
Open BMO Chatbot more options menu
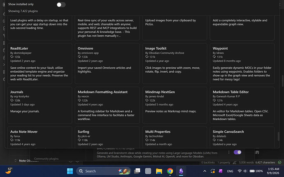point(229,152)
